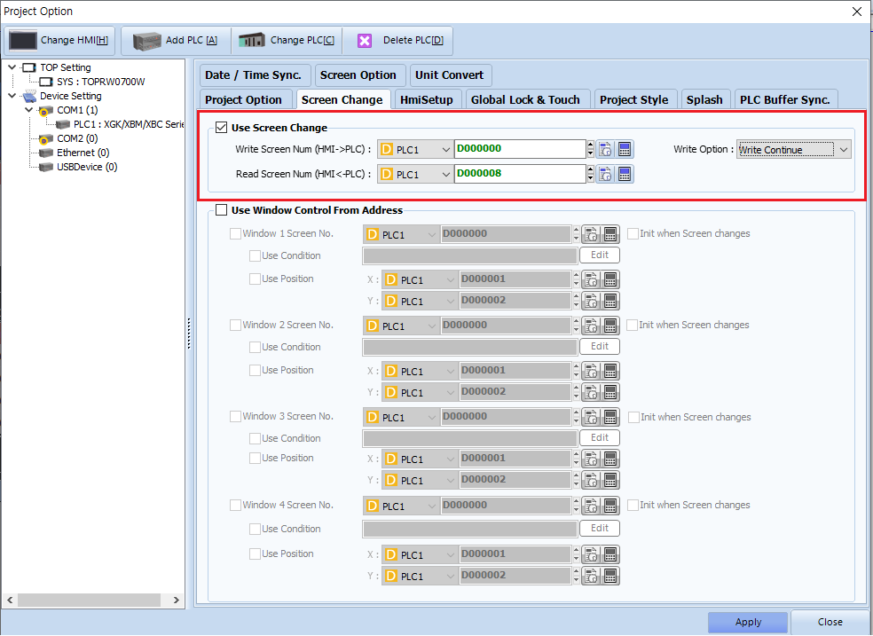
Task: Open PLC1 dropdown for Window 4 Screen No.
Action: tap(401, 506)
